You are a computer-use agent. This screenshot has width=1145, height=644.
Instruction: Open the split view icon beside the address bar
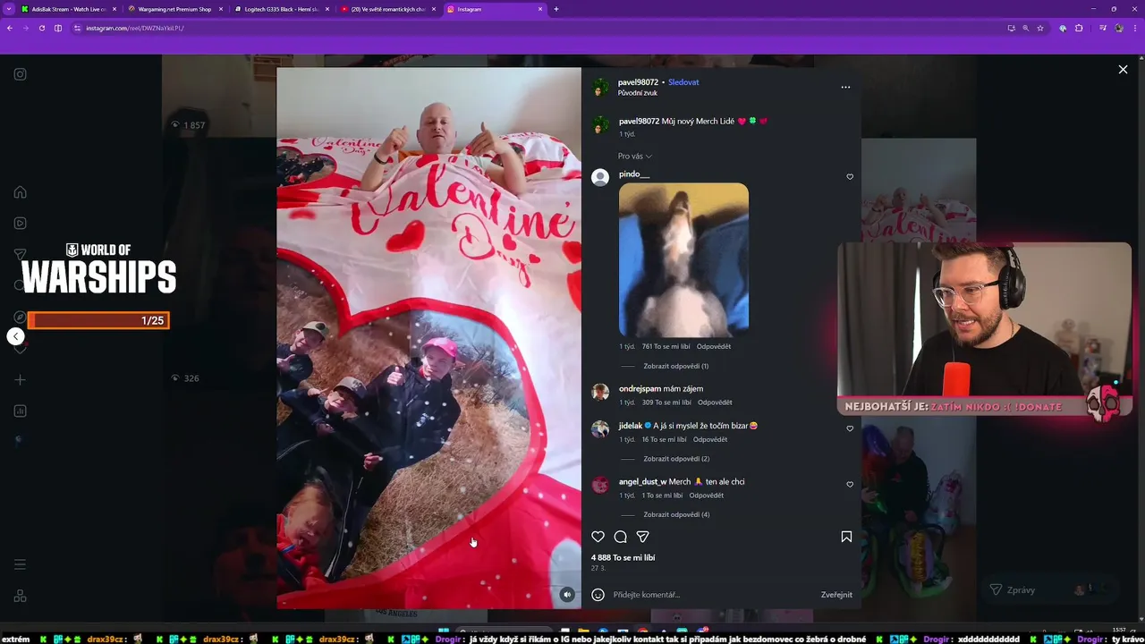[x=58, y=28]
